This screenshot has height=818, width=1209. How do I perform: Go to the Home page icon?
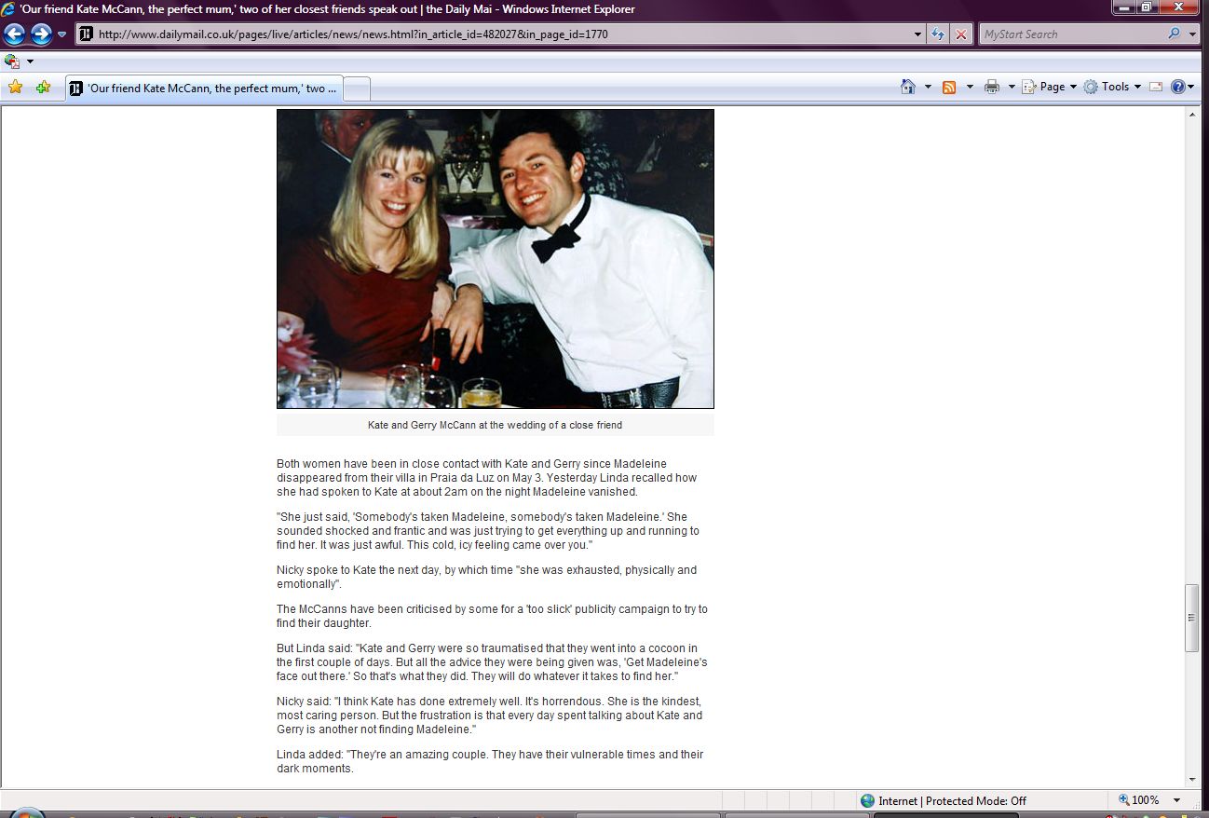click(x=908, y=87)
